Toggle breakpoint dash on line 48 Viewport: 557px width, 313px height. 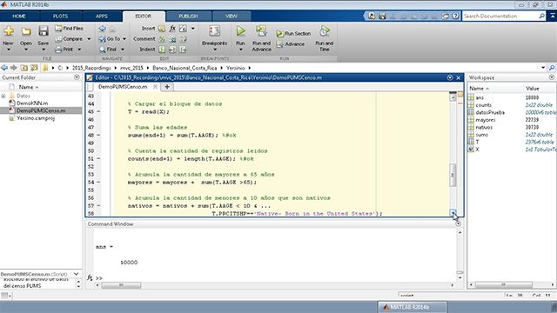tap(98, 135)
